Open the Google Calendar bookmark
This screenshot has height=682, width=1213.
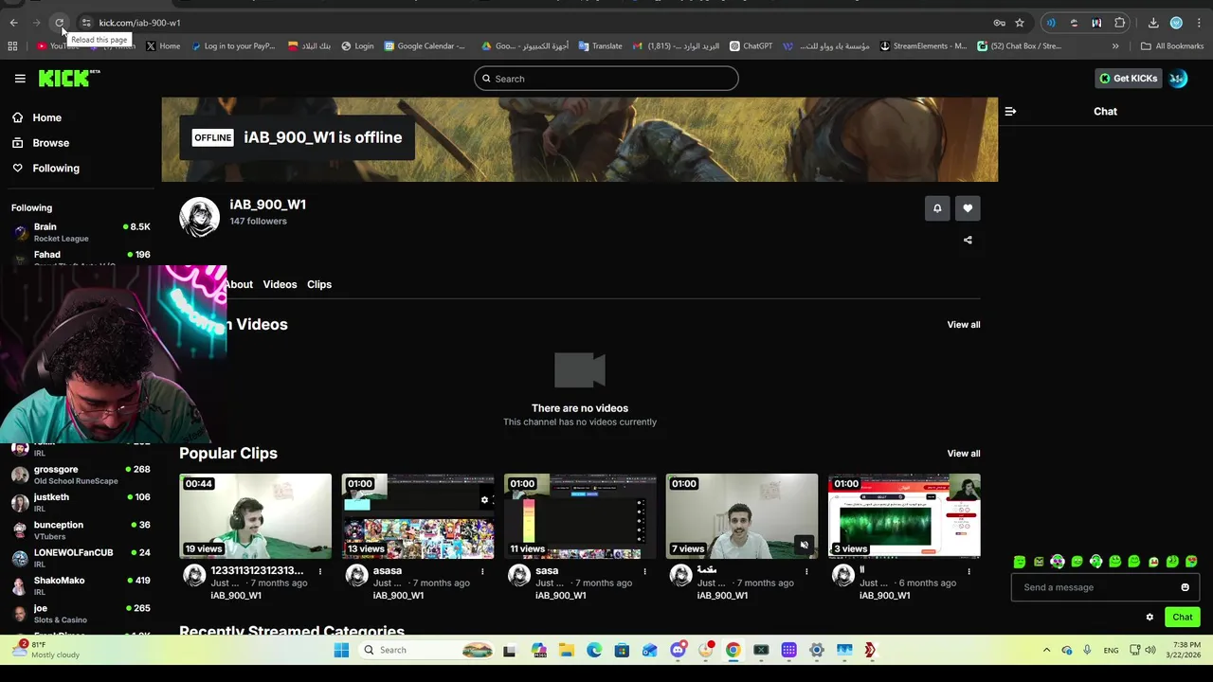(425, 45)
